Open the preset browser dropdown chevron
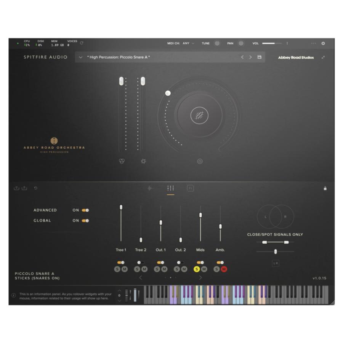The width and height of the screenshot is (343, 343). click(x=80, y=57)
